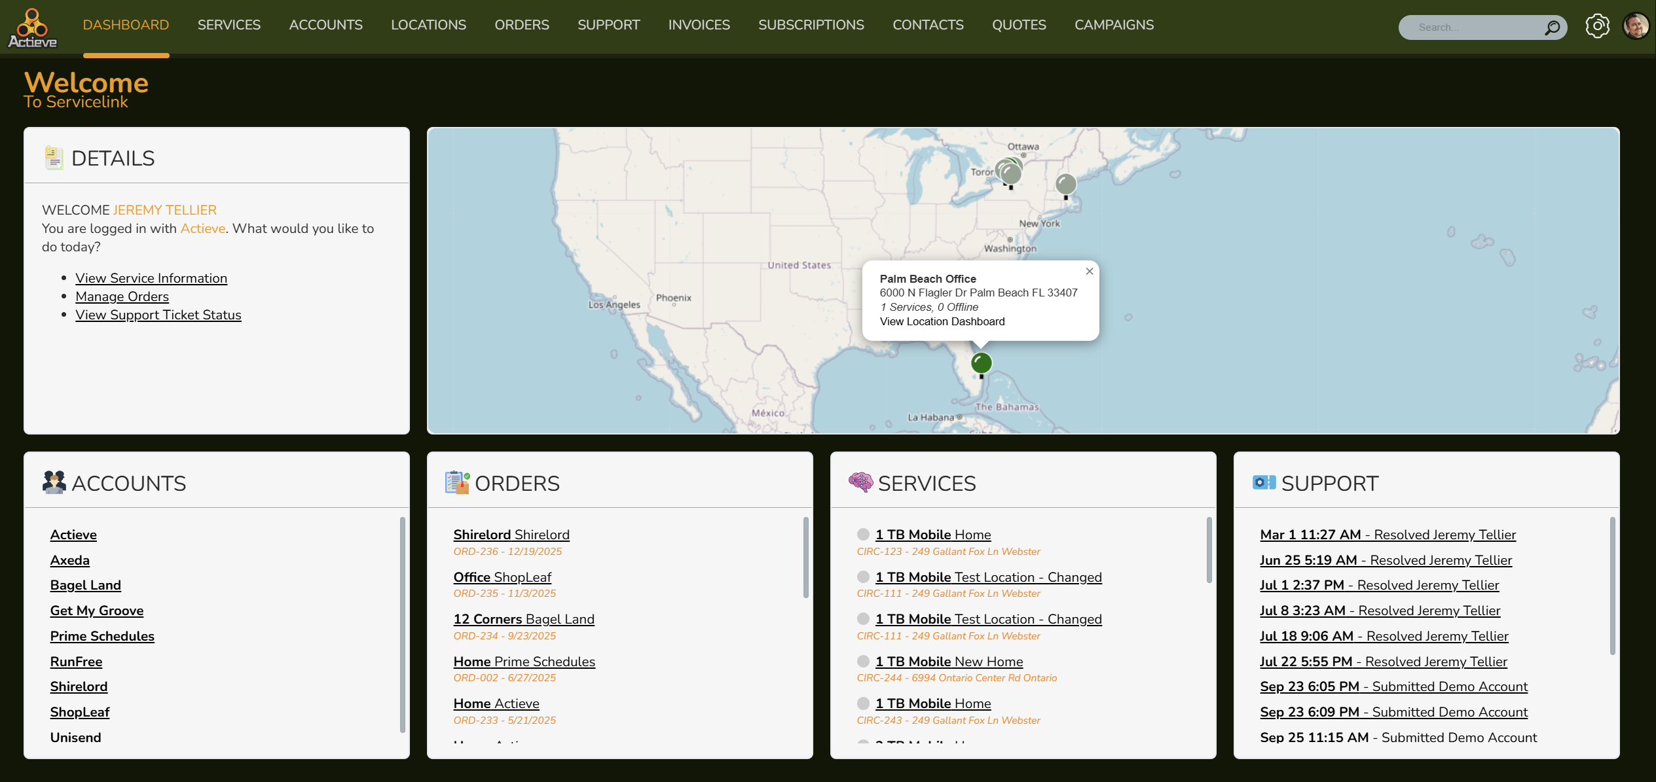Open the Subscriptions menu
The image size is (1656, 782).
click(811, 25)
